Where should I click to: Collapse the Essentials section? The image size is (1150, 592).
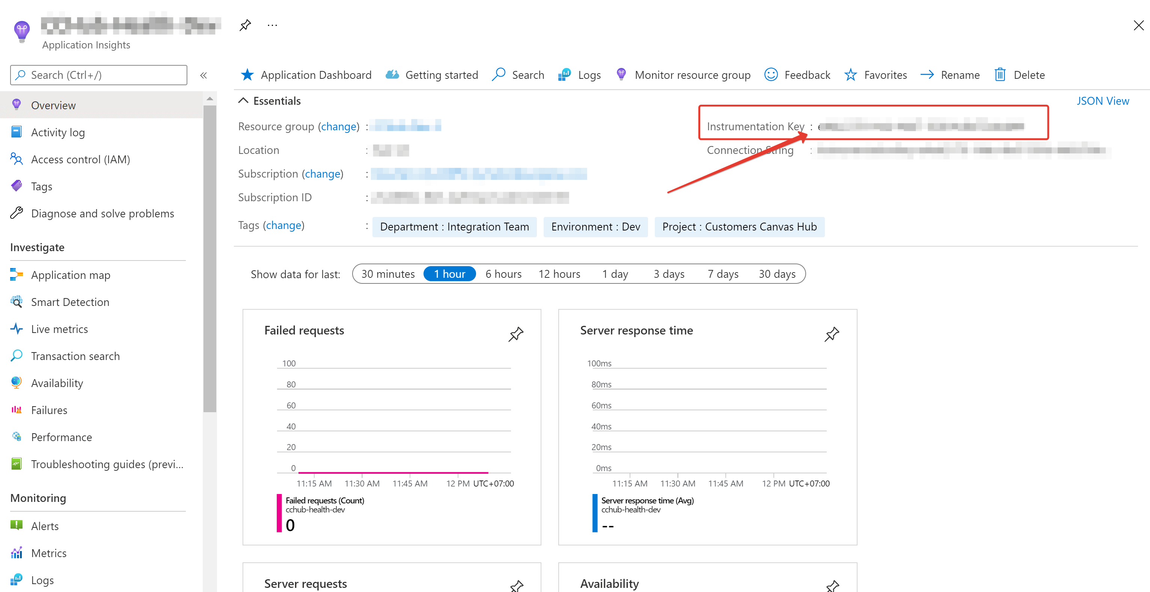(x=243, y=101)
